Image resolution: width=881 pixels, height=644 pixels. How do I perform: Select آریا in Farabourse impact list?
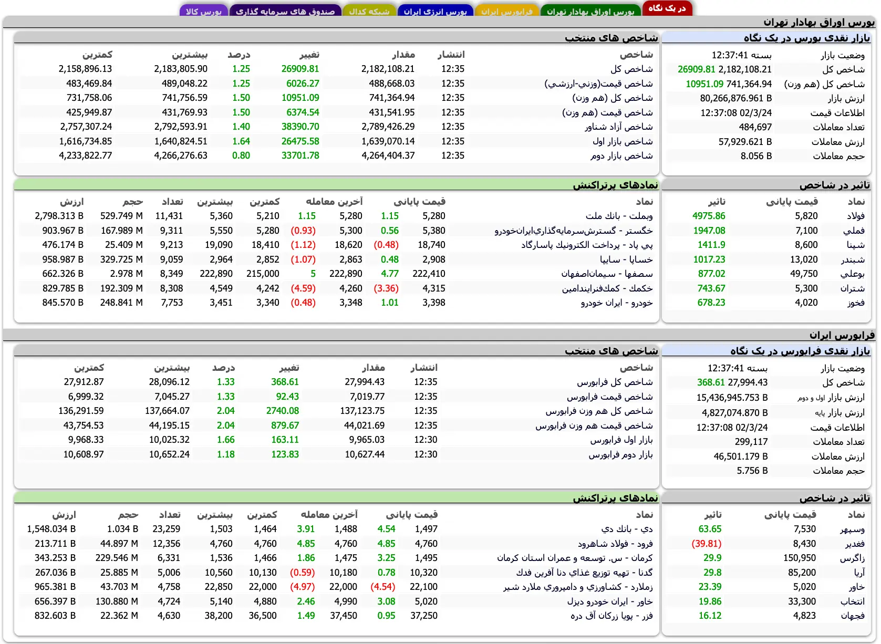[x=859, y=573]
